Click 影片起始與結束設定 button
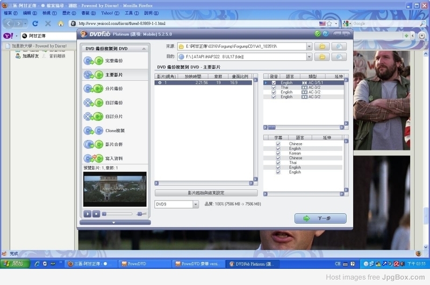The width and height of the screenshot is (430, 285). [x=206, y=193]
